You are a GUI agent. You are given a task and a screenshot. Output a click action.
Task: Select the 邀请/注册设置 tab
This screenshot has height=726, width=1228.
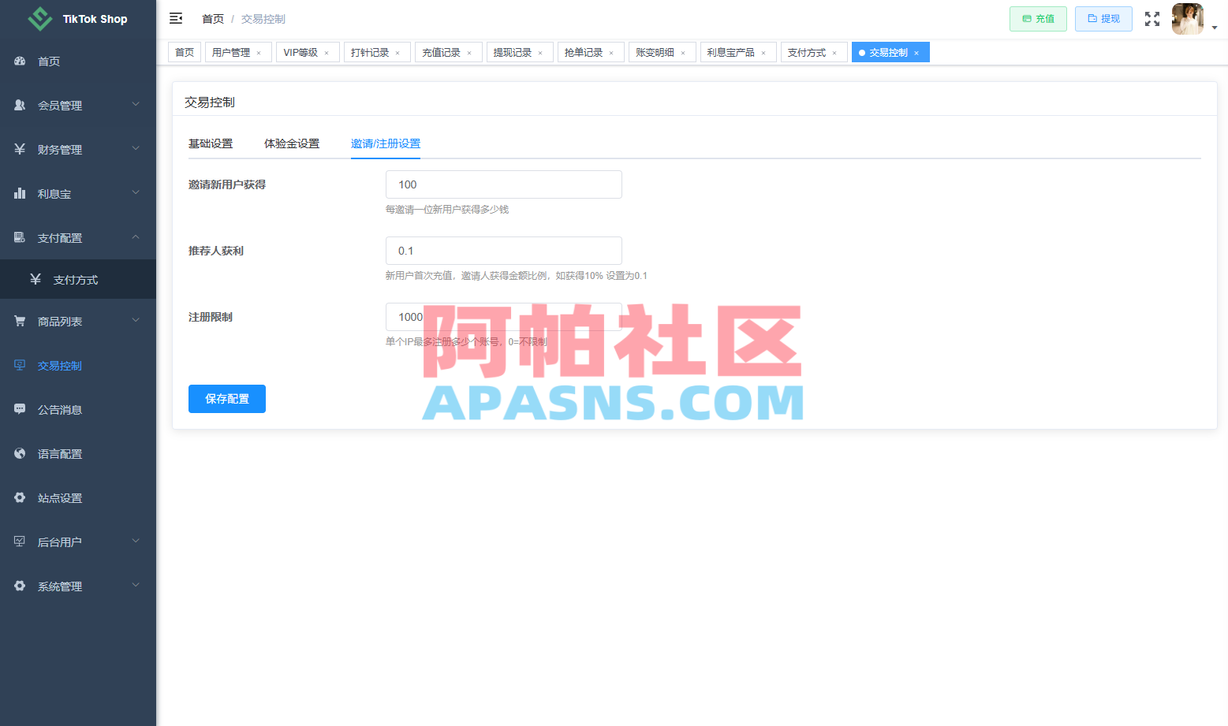(386, 143)
